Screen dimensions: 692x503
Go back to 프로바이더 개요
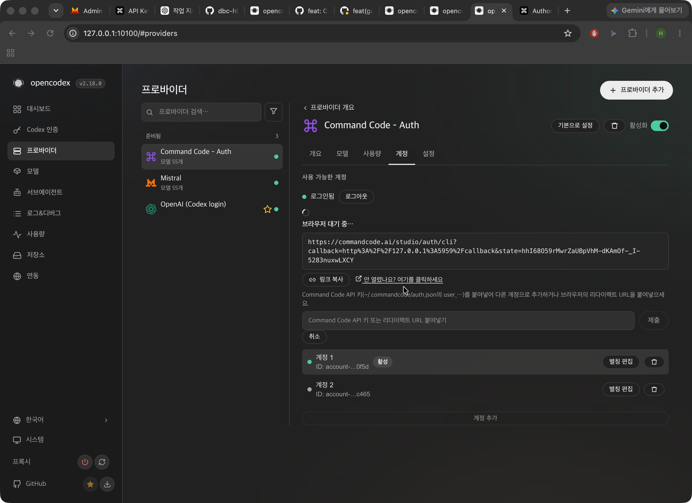click(x=329, y=108)
